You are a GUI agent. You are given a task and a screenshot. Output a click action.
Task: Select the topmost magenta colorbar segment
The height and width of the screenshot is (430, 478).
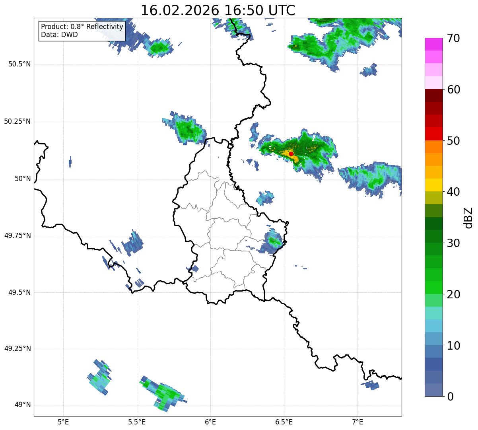coord(434,44)
